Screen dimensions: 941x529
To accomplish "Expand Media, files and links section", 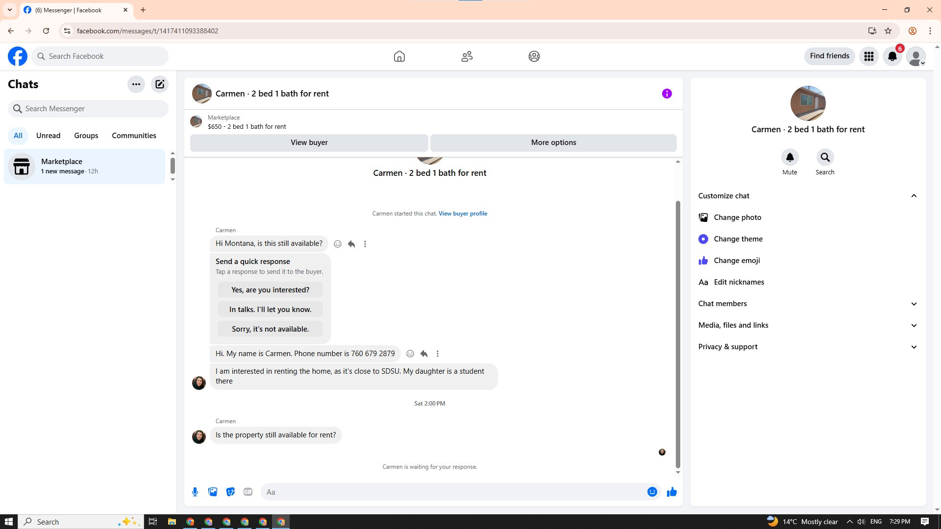I will pyautogui.click(x=914, y=325).
